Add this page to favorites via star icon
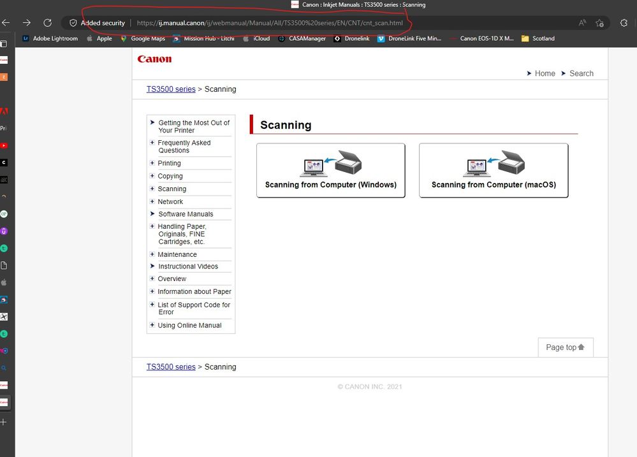Screen dimensions: 637x457 [599, 22]
